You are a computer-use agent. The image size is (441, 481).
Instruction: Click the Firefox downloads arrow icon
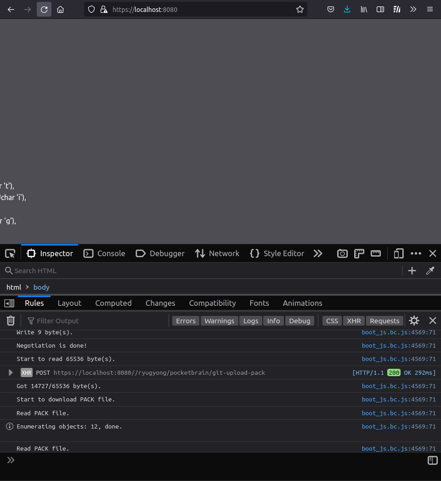coord(347,9)
